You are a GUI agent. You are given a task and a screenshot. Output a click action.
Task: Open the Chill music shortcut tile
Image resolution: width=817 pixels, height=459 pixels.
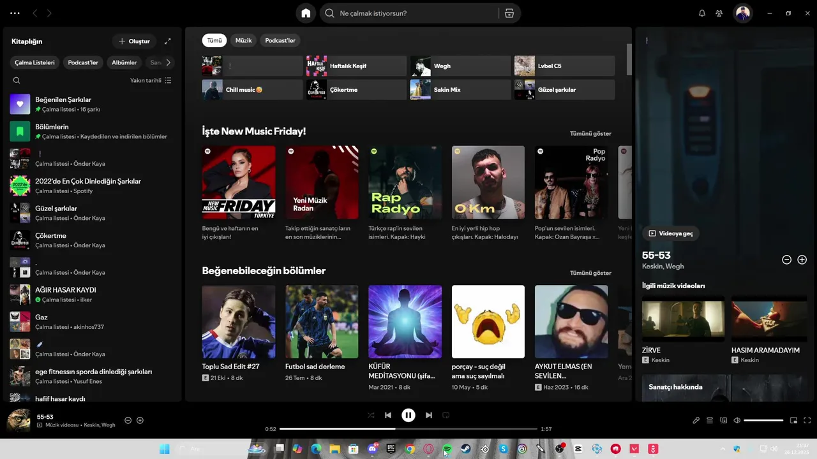[x=252, y=89]
